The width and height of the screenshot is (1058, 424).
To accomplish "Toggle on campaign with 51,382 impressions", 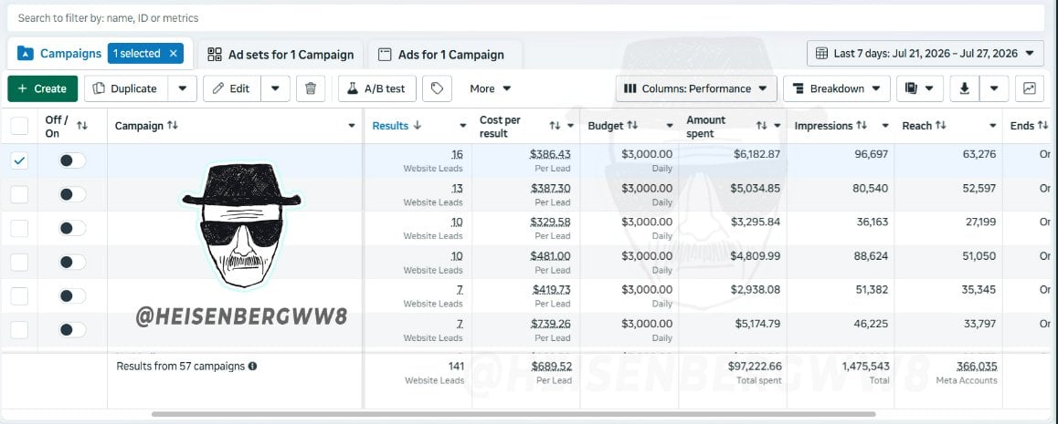I will (72, 295).
